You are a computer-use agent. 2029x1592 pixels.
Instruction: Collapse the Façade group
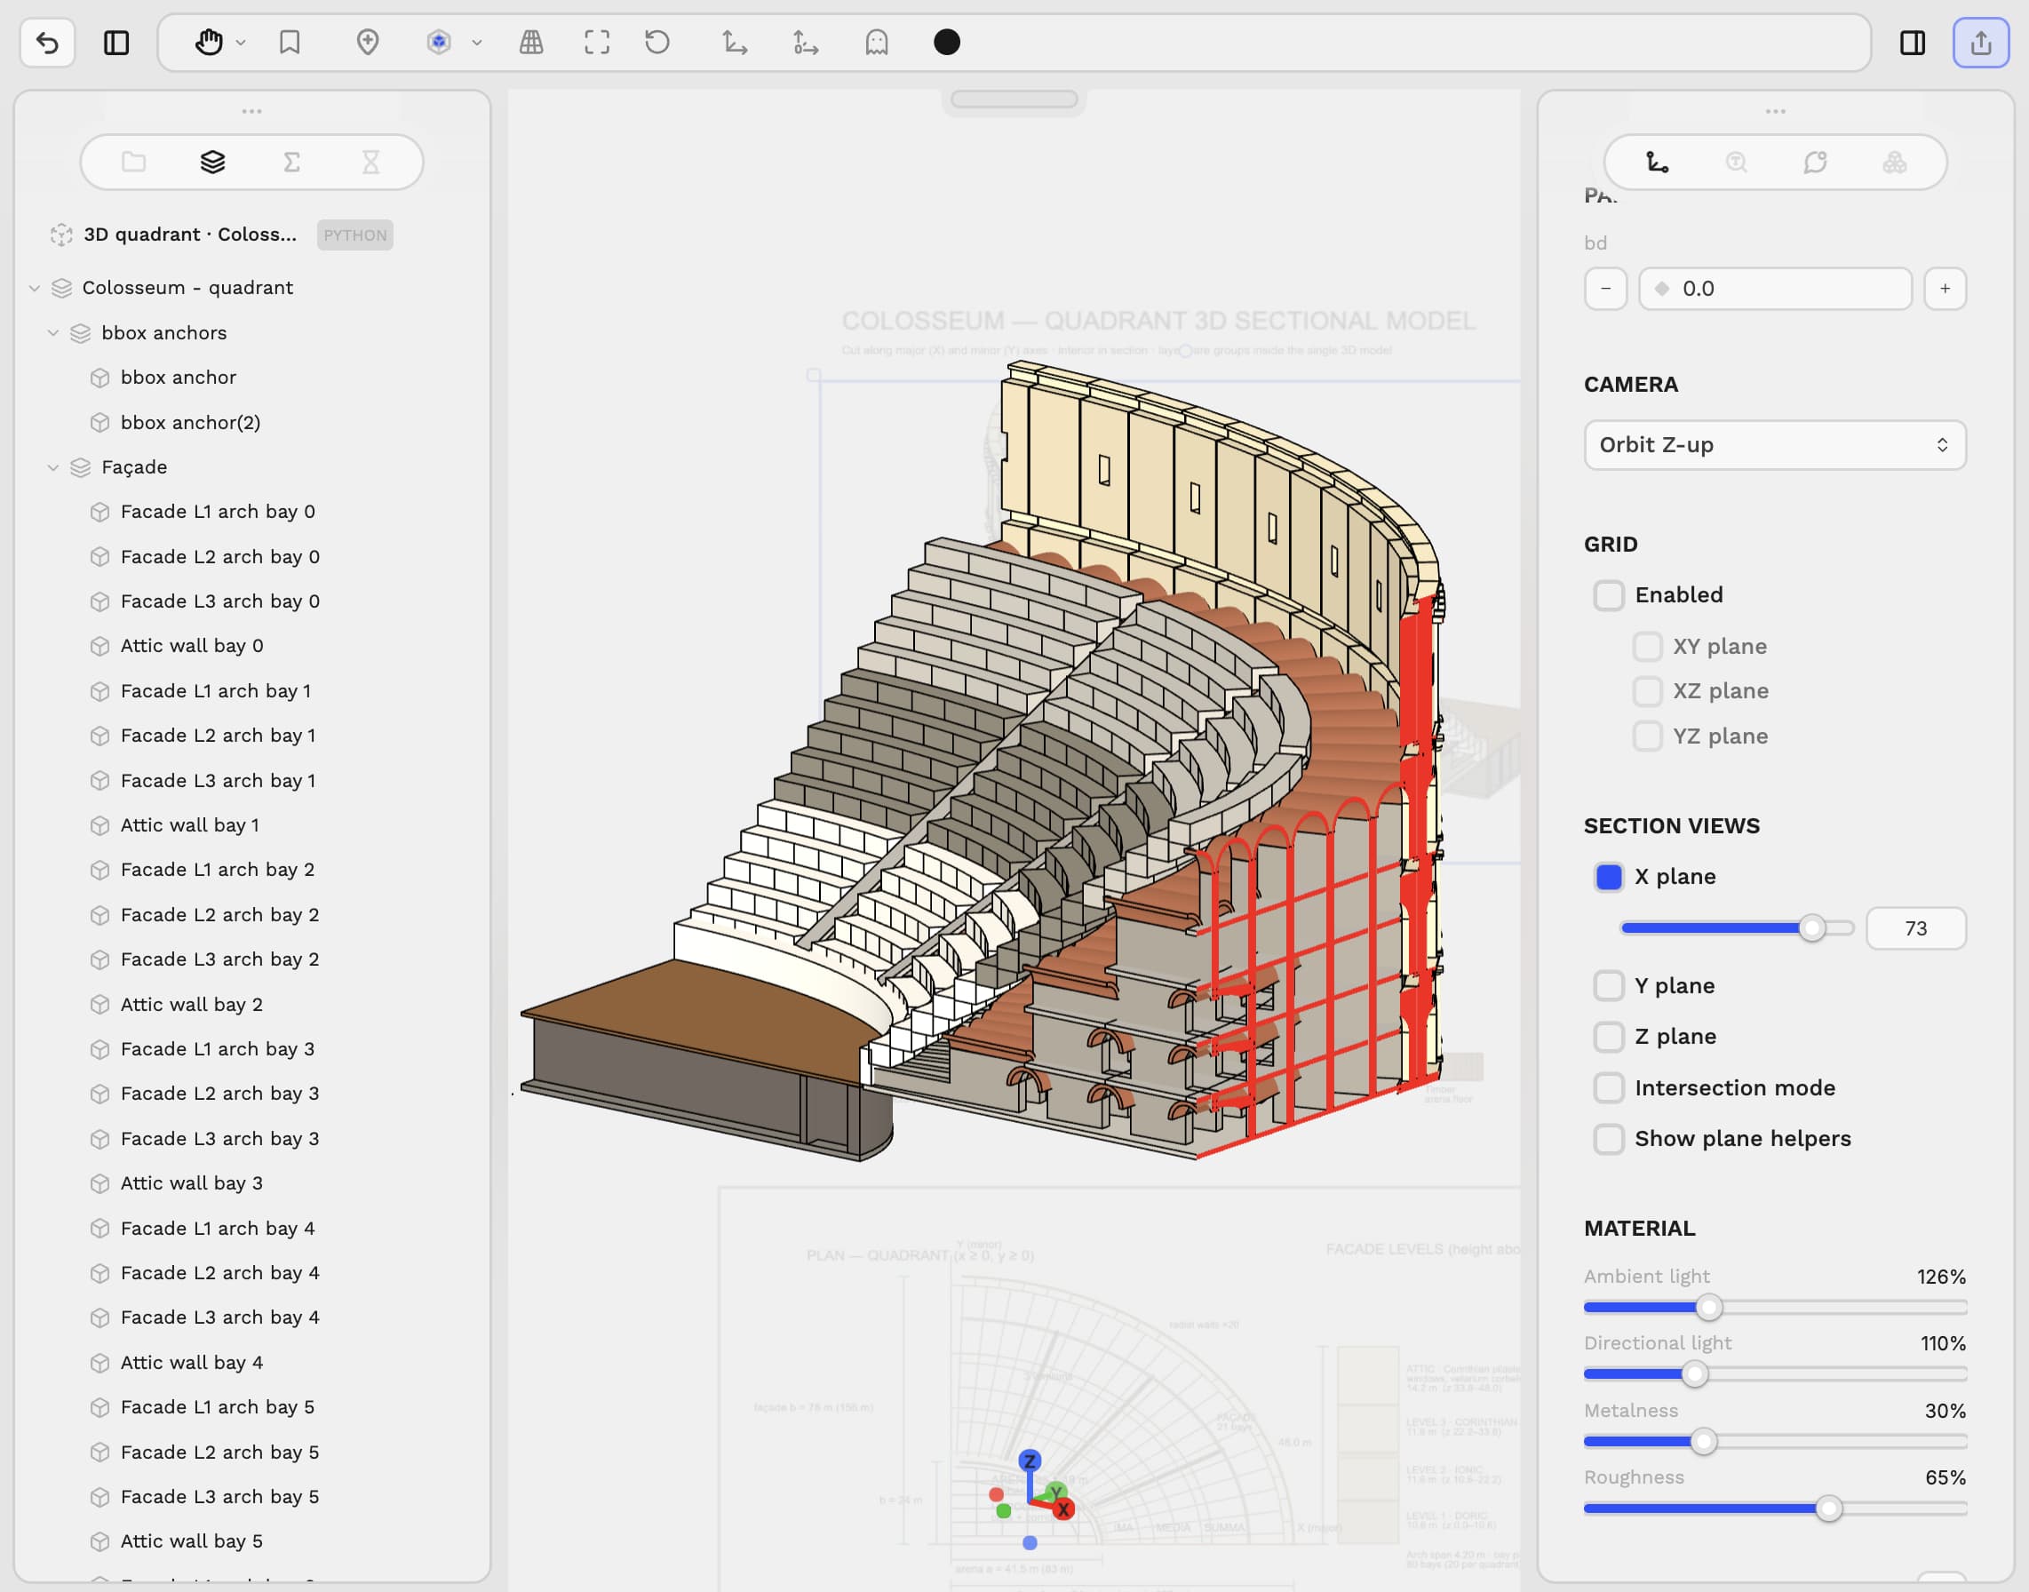coord(53,467)
